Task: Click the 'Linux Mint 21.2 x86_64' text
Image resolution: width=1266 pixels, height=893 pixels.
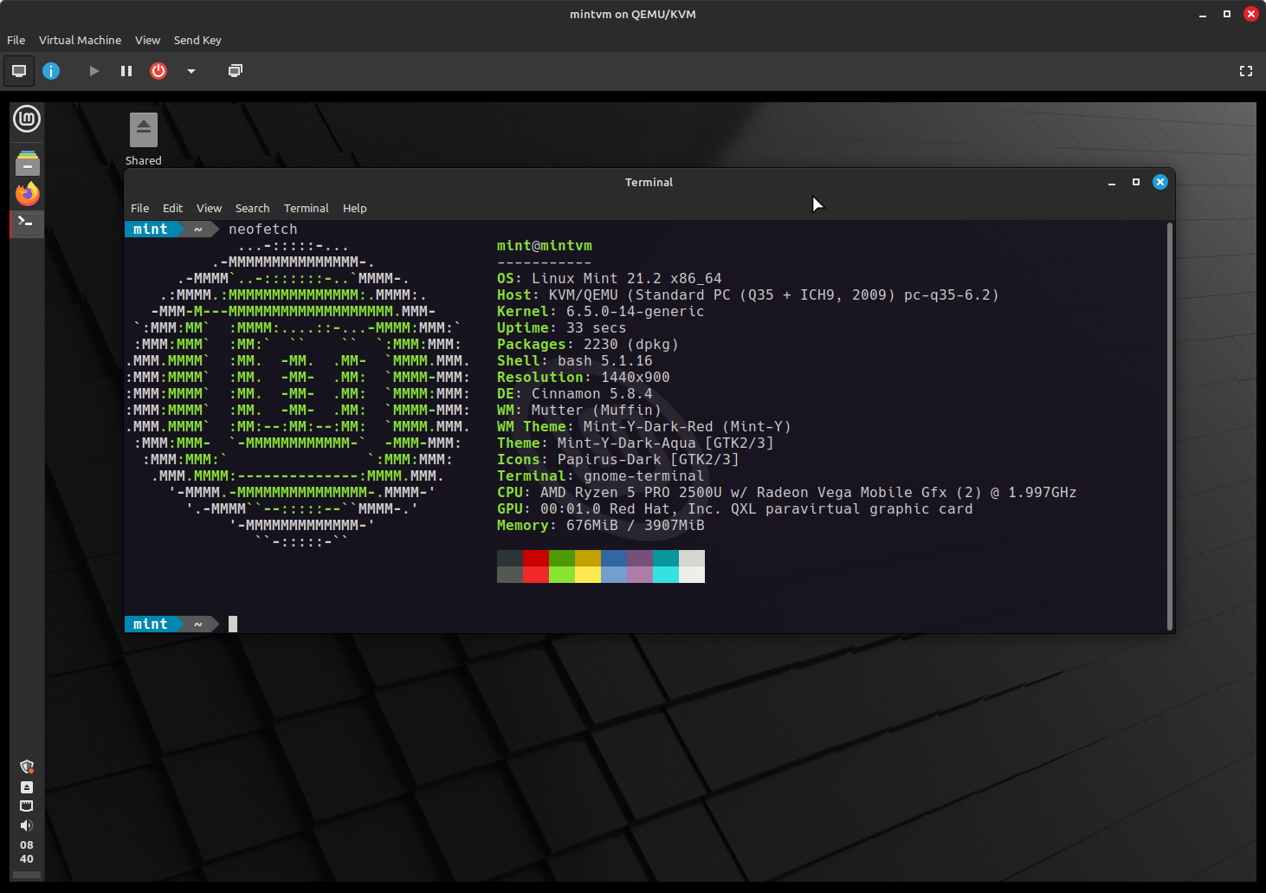Action: click(x=627, y=279)
